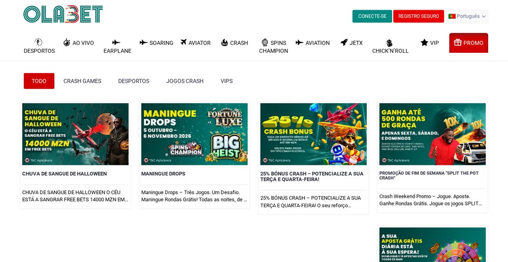Click the MANINGUE DROPS card title

163,174
